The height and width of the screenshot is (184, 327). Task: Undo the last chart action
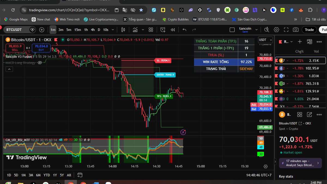click(x=184, y=29)
